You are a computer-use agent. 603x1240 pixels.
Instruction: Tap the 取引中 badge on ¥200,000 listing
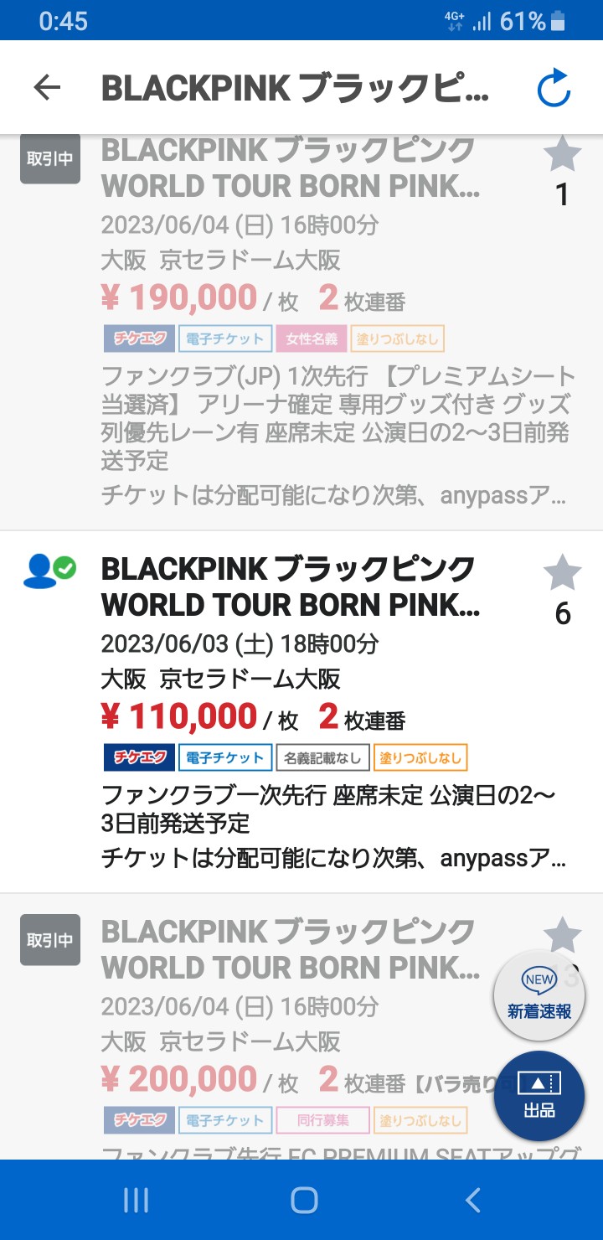click(x=50, y=939)
